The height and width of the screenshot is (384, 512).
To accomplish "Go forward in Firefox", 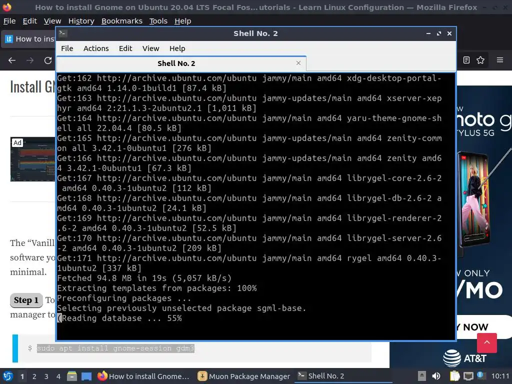I will point(30,60).
